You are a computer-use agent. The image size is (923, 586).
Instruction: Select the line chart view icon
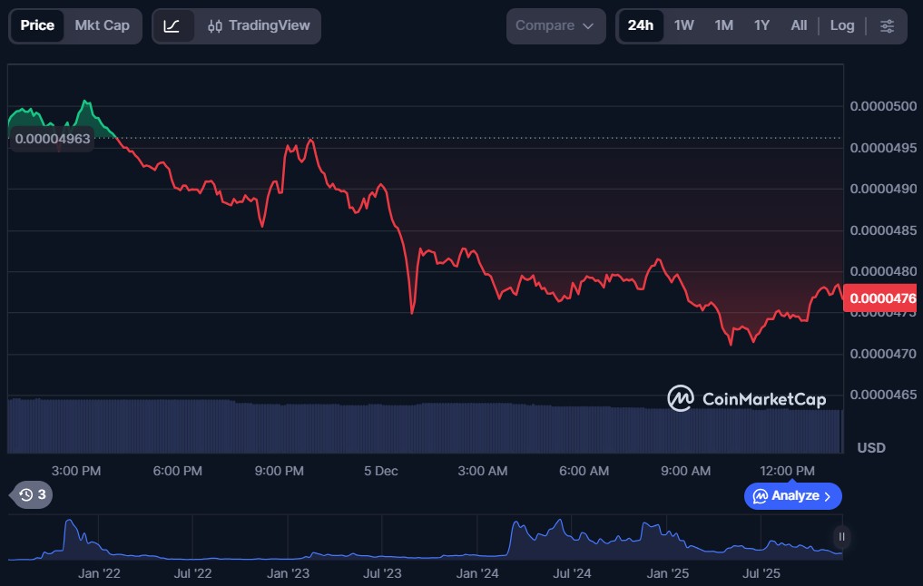172,25
